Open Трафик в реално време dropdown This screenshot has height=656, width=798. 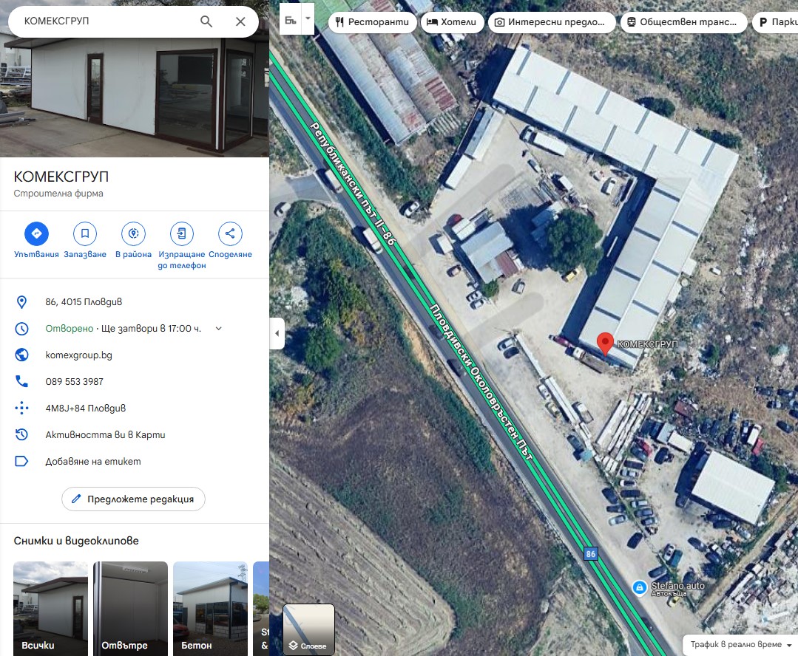point(740,644)
